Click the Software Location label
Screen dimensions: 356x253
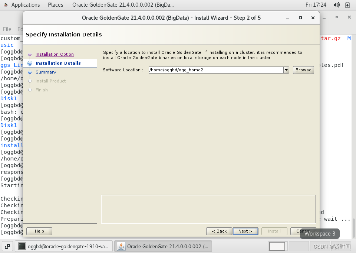(123, 70)
